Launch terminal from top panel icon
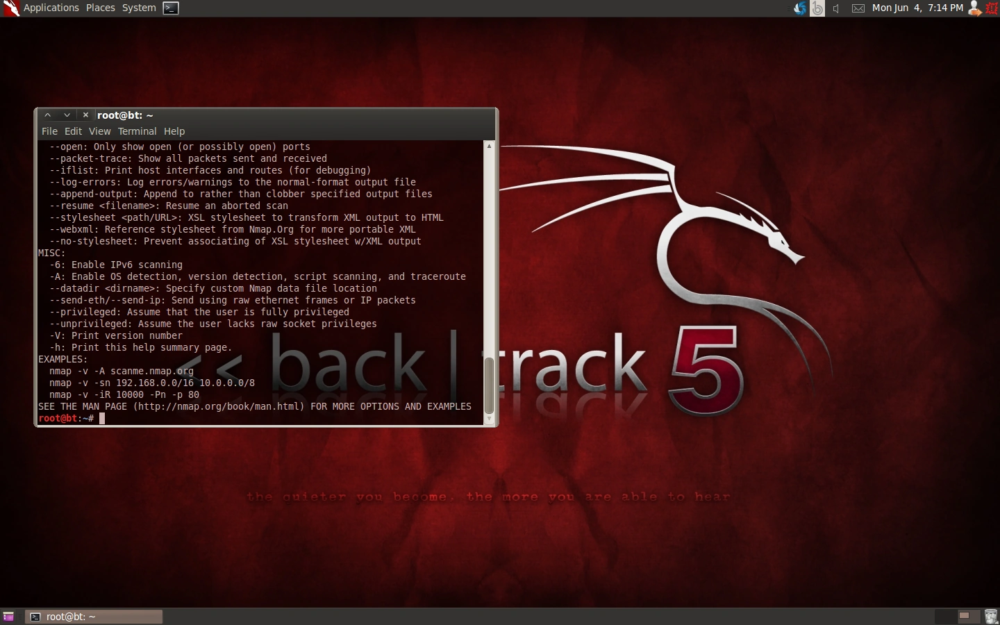Viewport: 1000px width, 625px height. coord(171,8)
